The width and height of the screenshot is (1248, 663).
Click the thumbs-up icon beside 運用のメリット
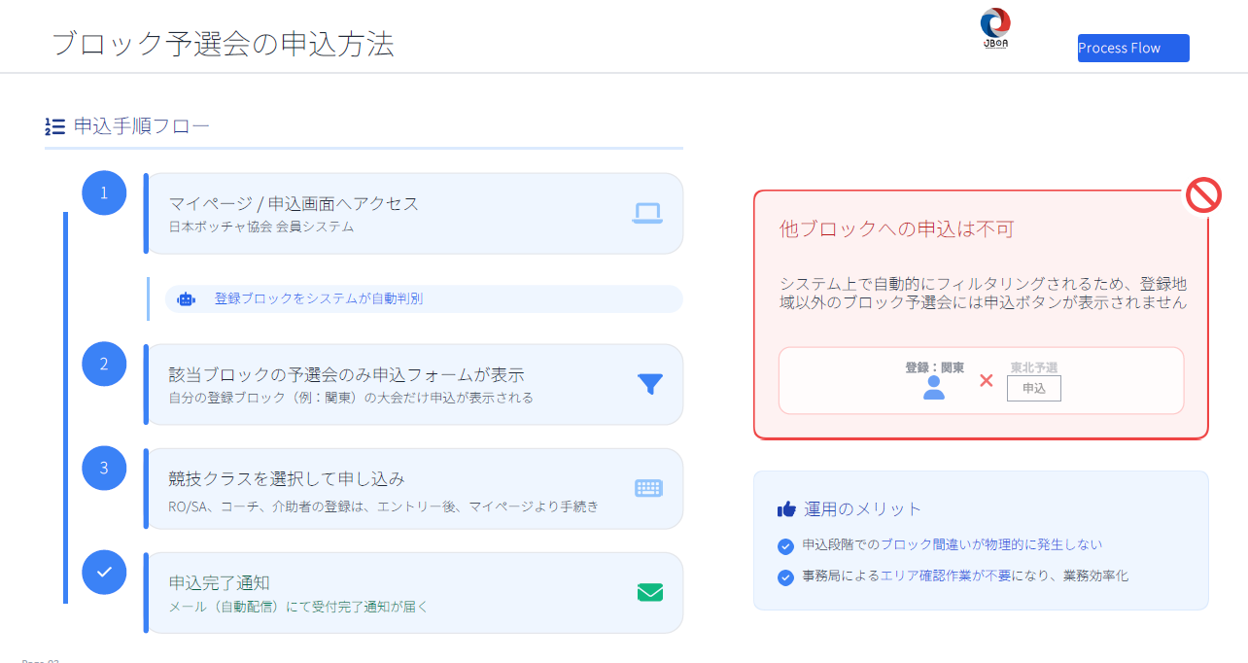787,508
